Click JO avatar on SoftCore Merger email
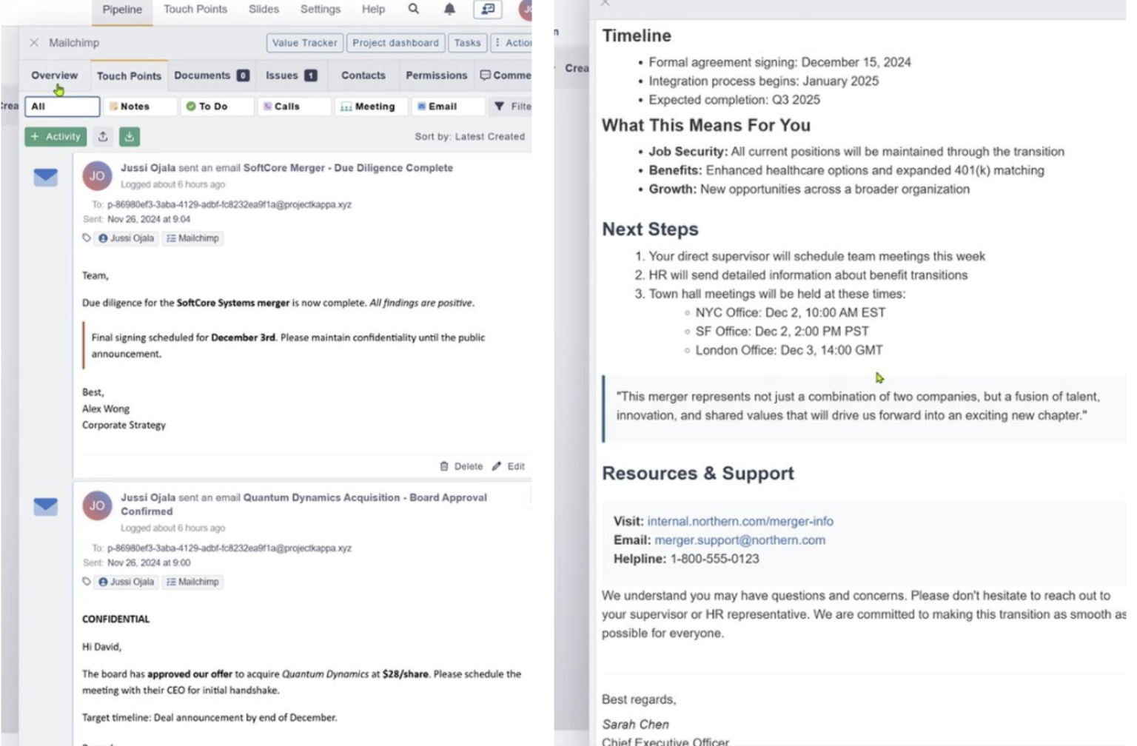Screen dimensions: 1137x746 97,176
